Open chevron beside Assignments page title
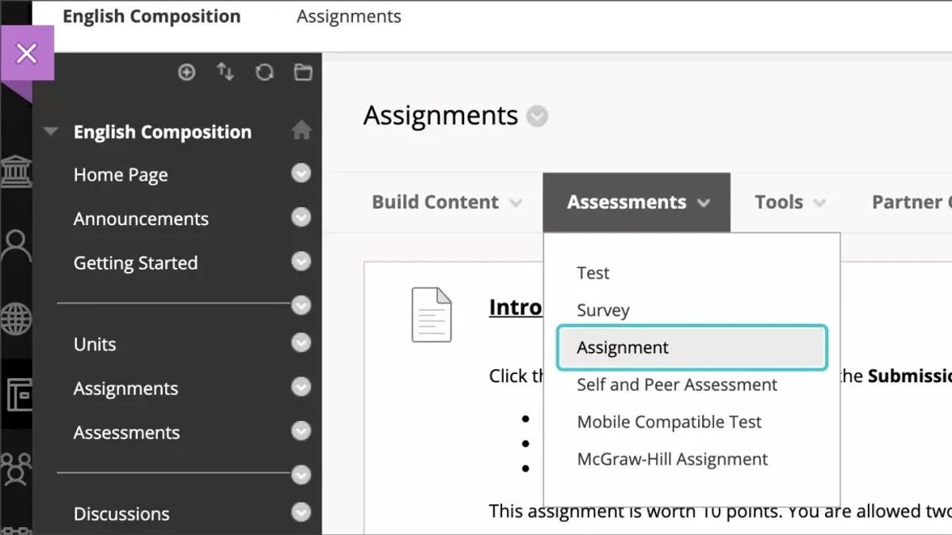Viewport: 952px width, 535px height. pyautogui.click(x=538, y=117)
